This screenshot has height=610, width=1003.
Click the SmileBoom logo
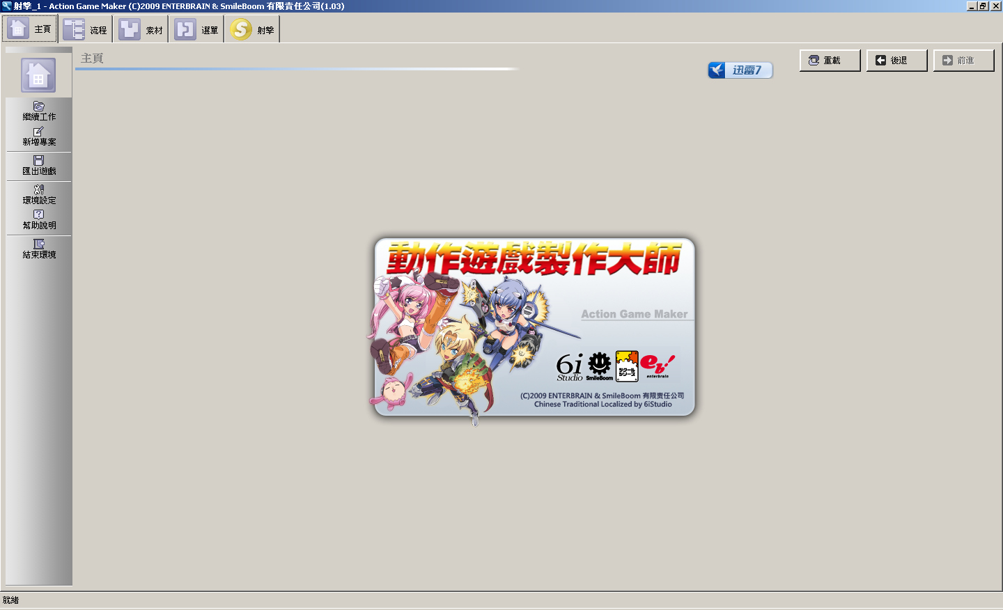600,366
